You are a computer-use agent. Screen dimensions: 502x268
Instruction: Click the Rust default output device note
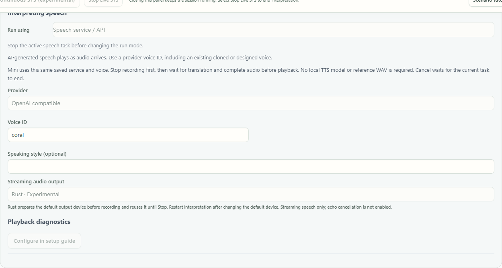(x=200, y=207)
